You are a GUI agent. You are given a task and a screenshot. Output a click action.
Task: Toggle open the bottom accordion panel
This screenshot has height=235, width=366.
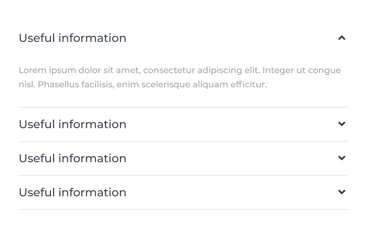(x=342, y=192)
